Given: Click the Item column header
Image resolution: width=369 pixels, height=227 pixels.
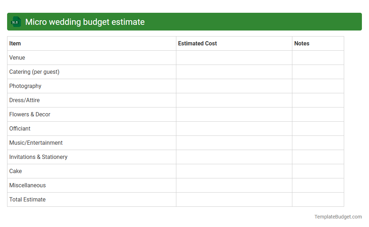Looking at the screenshot, I should 15,43.
